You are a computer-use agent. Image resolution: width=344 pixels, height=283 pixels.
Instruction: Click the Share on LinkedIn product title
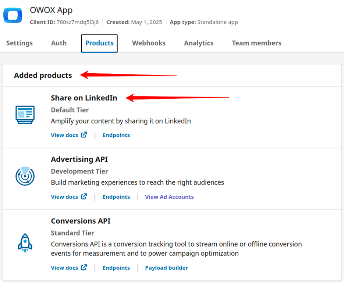84,98
